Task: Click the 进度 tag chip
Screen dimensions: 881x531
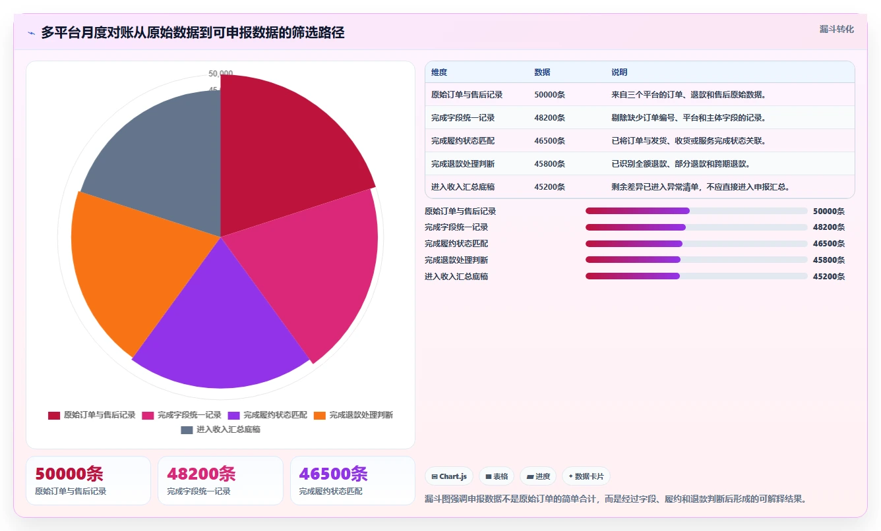Action: (538, 476)
